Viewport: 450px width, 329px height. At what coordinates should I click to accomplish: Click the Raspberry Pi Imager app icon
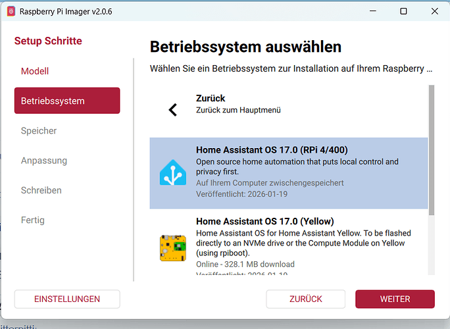pos(11,11)
